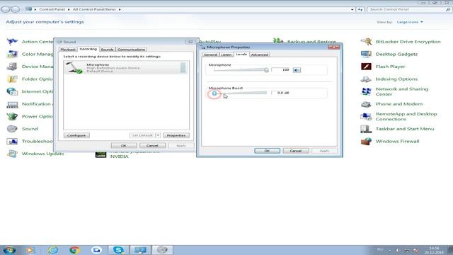453x255 pixels.
Task: Open Notification Area Icons item
Action: coord(30,104)
